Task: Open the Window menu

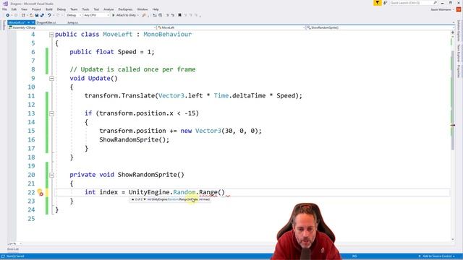Action: [x=143, y=9]
